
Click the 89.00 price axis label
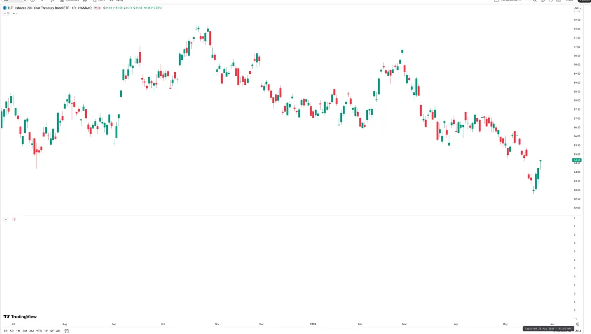pyautogui.click(x=577, y=83)
